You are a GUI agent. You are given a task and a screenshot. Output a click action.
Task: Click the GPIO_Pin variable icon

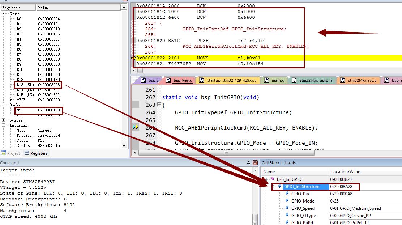[287, 194]
